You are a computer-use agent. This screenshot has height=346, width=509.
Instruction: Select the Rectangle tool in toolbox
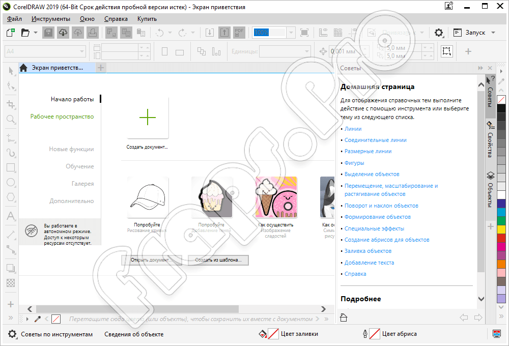click(x=10, y=167)
